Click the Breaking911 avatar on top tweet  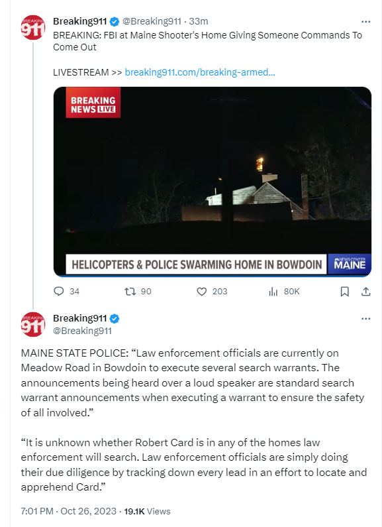[x=33, y=27]
